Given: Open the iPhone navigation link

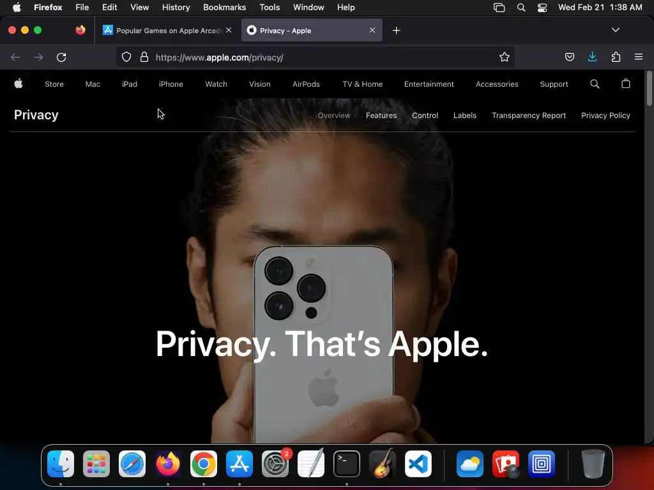Looking at the screenshot, I should coord(171,84).
